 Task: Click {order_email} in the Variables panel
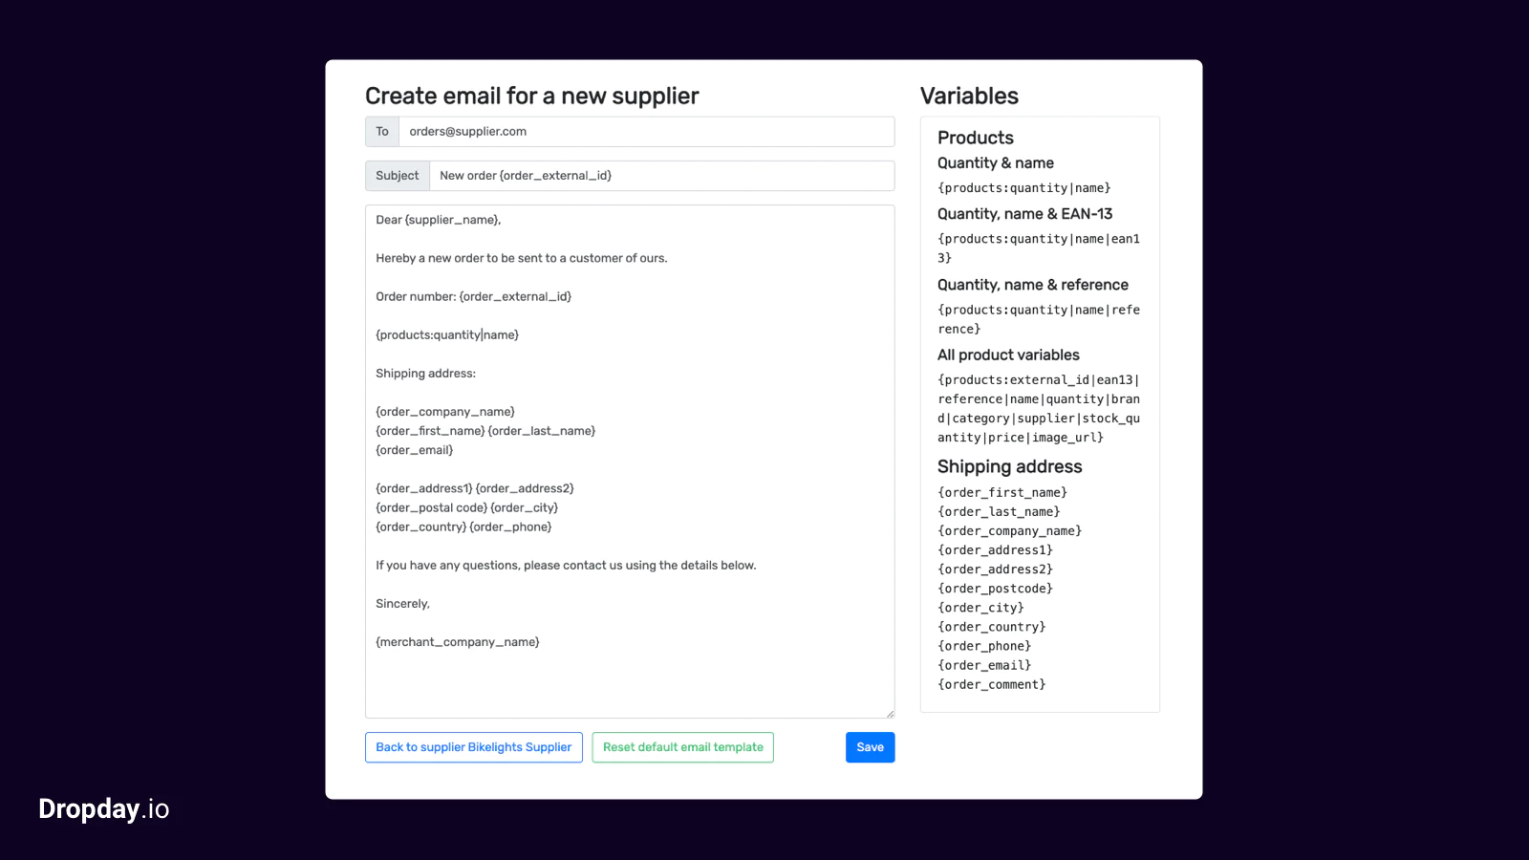984,665
